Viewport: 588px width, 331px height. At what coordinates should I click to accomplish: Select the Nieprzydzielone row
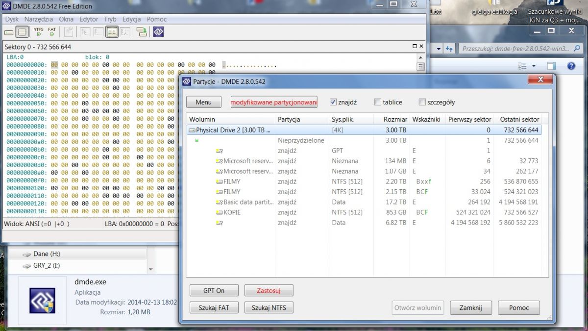pyautogui.click(x=364, y=140)
